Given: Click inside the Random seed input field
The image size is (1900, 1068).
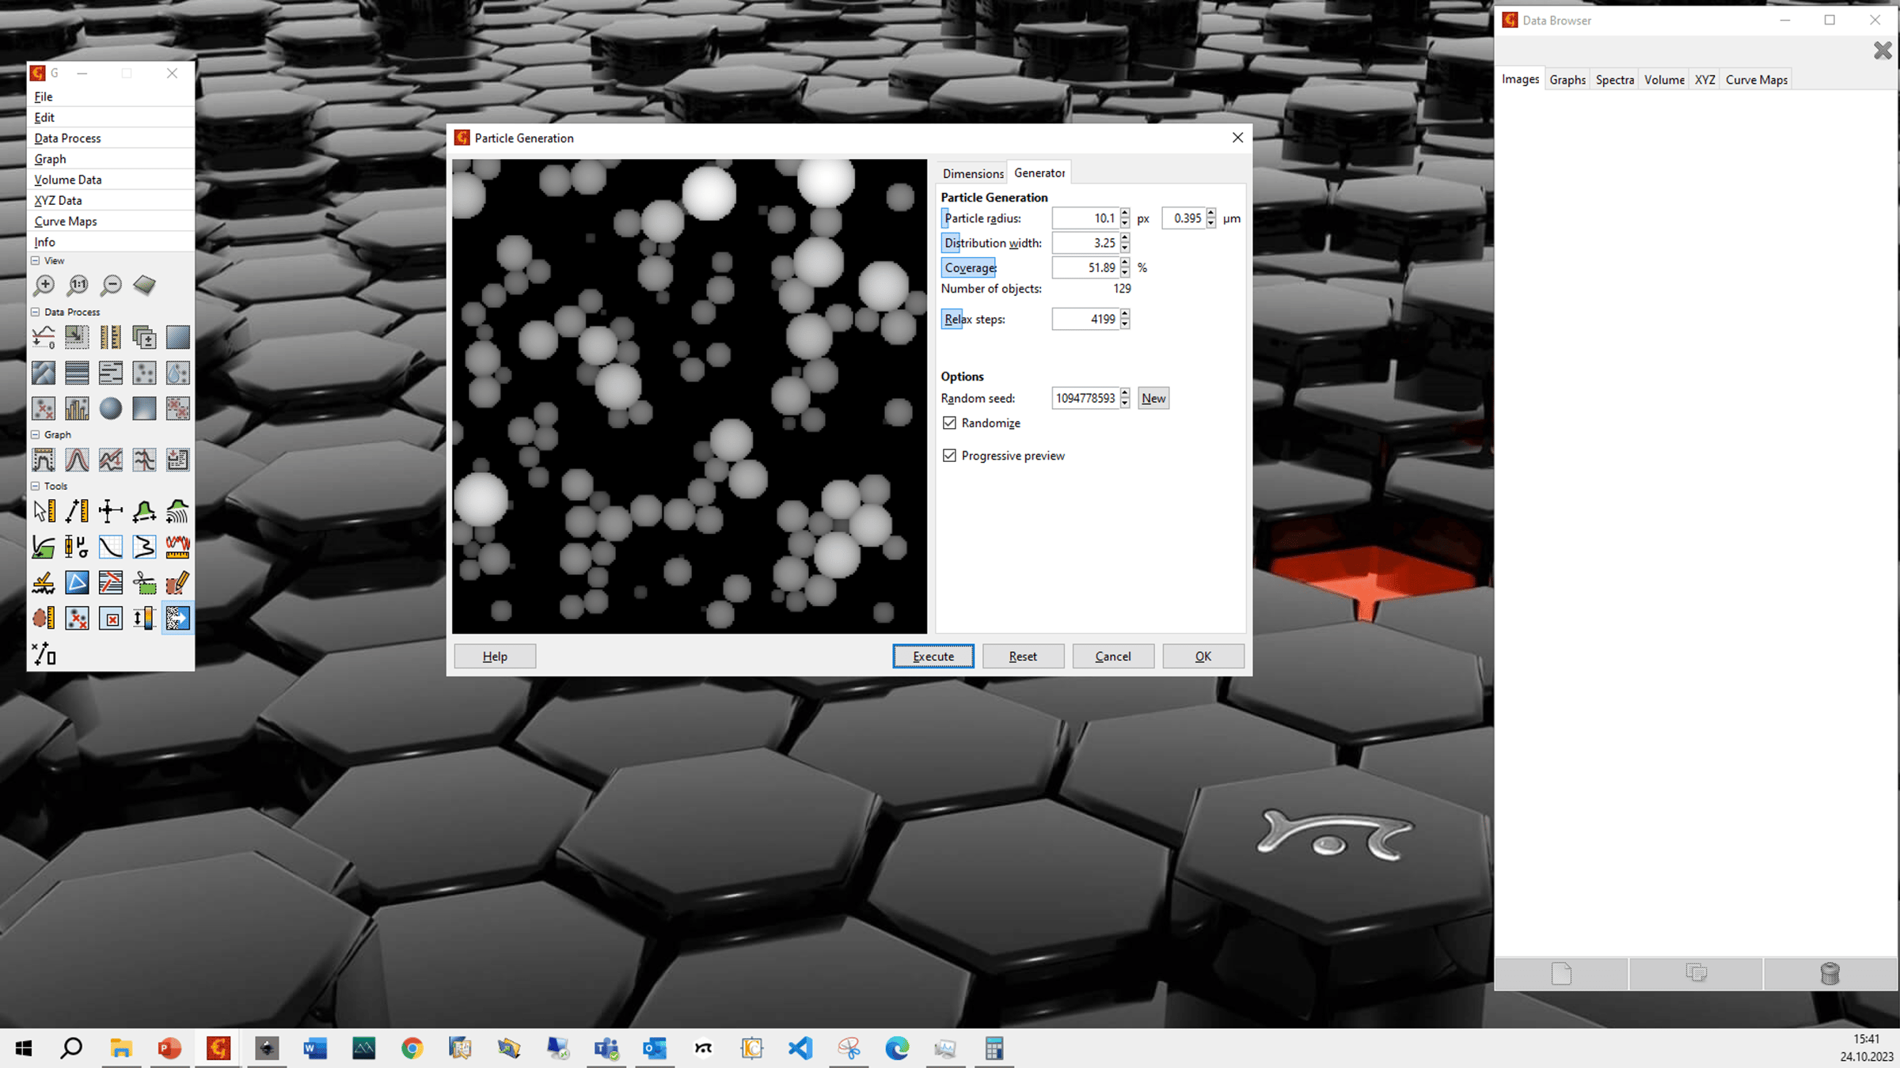Looking at the screenshot, I should click(1085, 398).
